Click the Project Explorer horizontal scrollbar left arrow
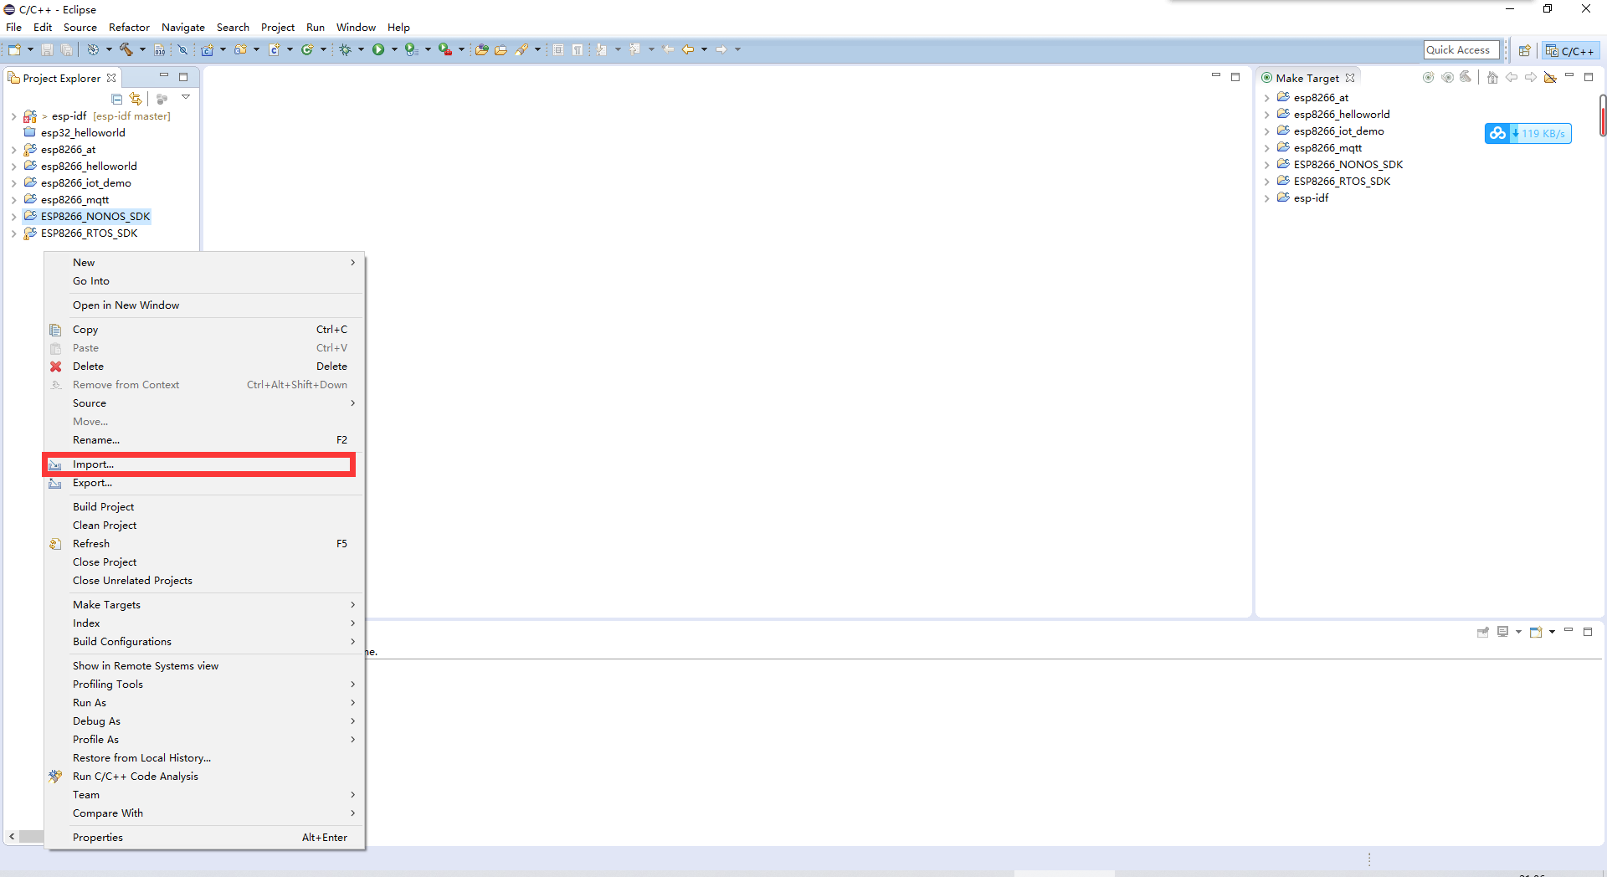Image resolution: width=1607 pixels, height=877 pixels. (x=12, y=836)
